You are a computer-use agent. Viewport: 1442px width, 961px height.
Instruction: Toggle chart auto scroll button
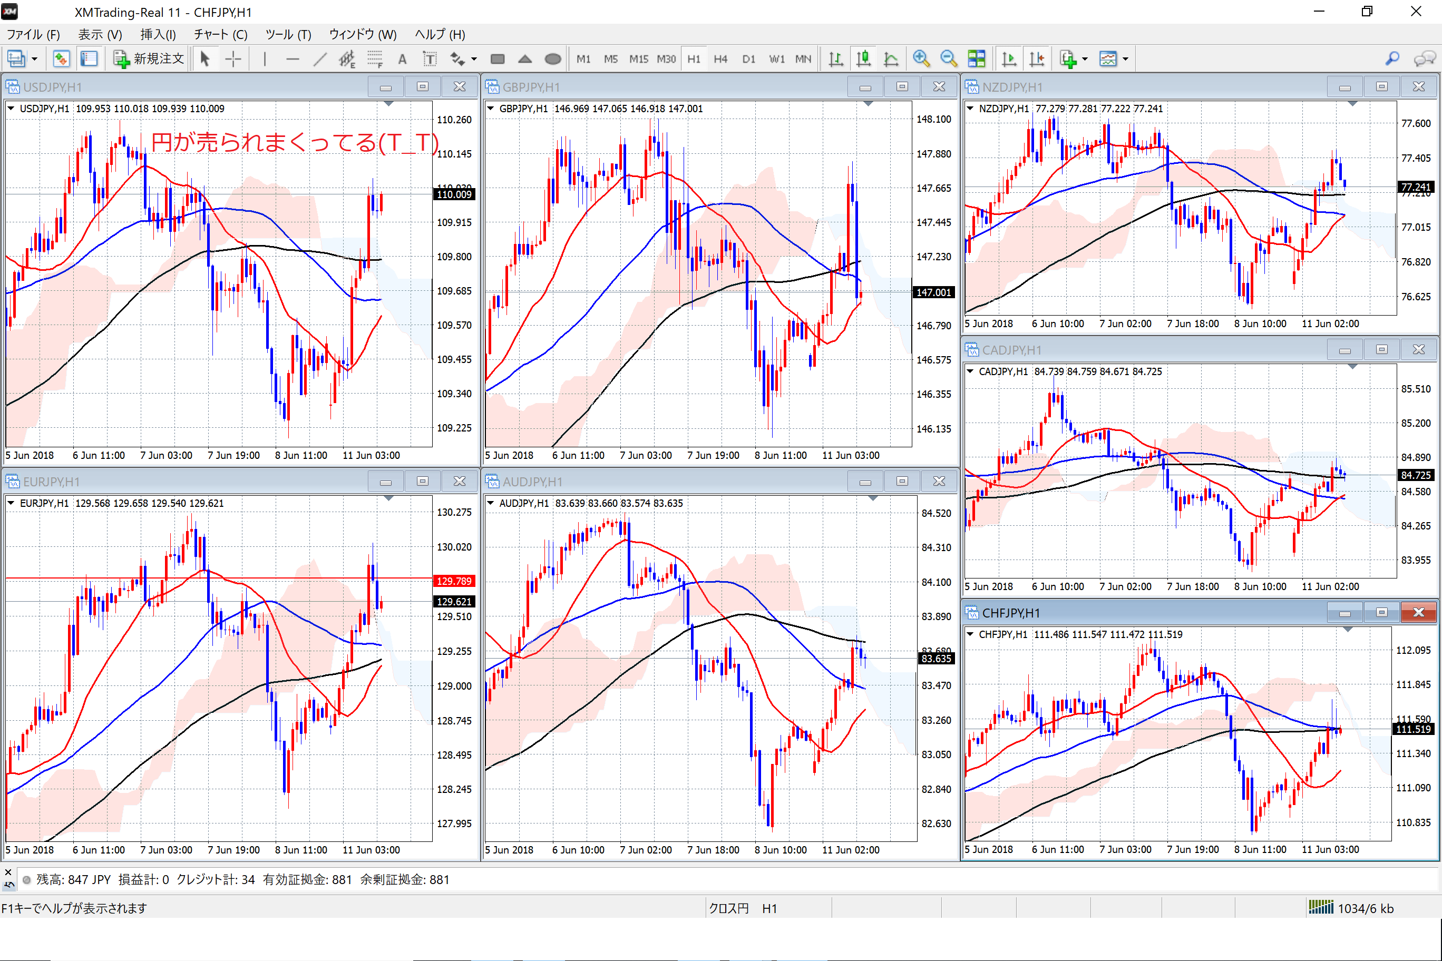pos(1009,59)
